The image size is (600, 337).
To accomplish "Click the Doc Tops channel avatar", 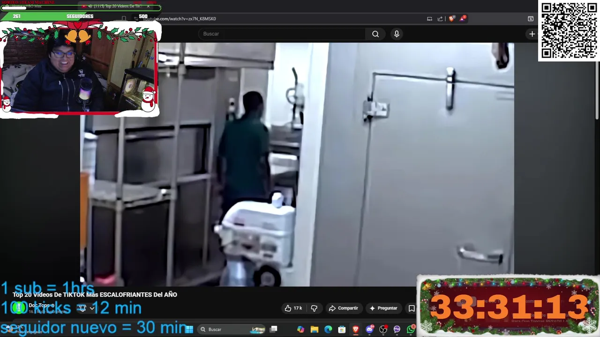I will 19,308.
